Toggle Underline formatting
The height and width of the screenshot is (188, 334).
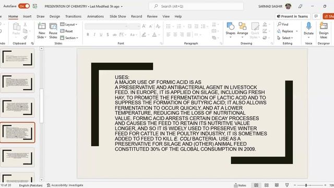pyautogui.click(x=101, y=34)
